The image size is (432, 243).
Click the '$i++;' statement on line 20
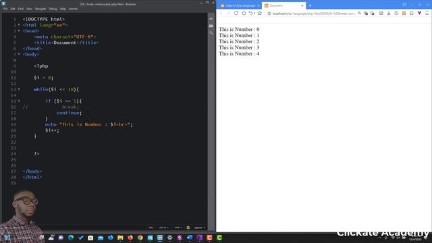point(52,130)
